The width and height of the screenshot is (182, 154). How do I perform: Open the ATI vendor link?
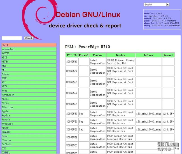click(x=29, y=82)
